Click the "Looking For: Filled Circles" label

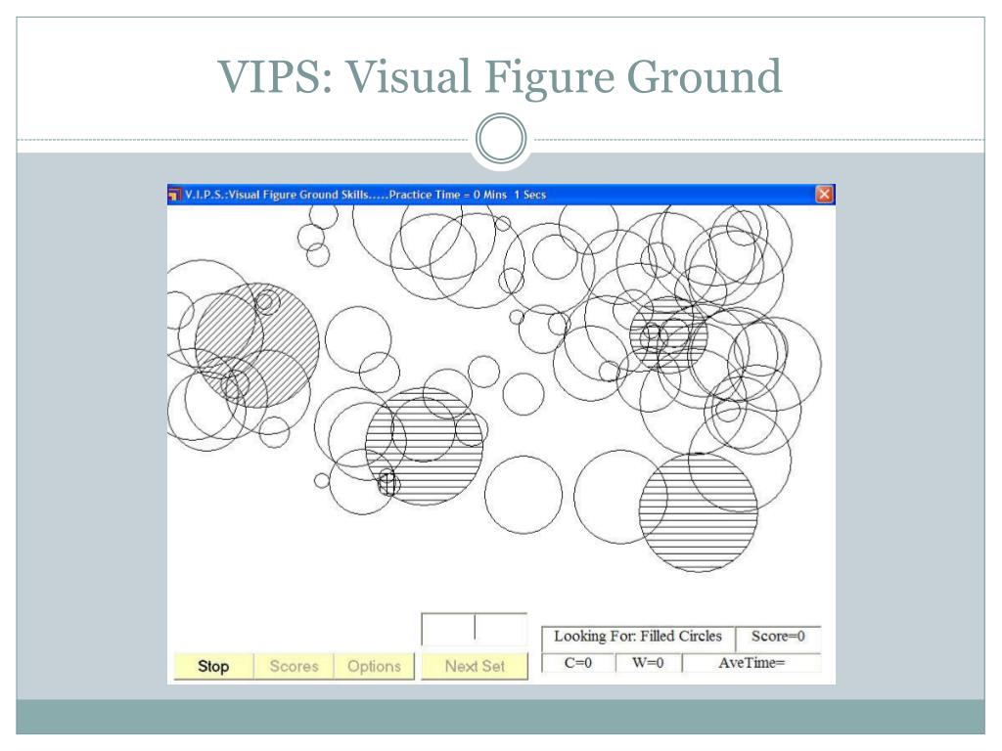click(638, 637)
